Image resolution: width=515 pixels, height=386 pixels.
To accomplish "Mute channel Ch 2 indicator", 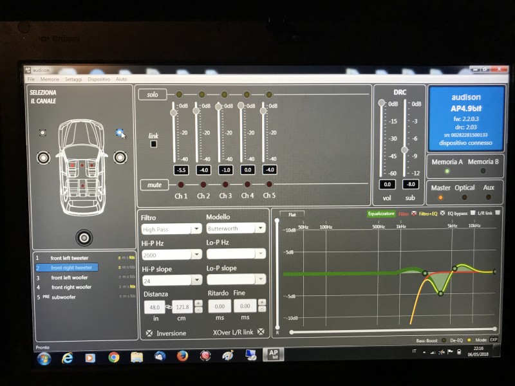I will click(x=203, y=185).
